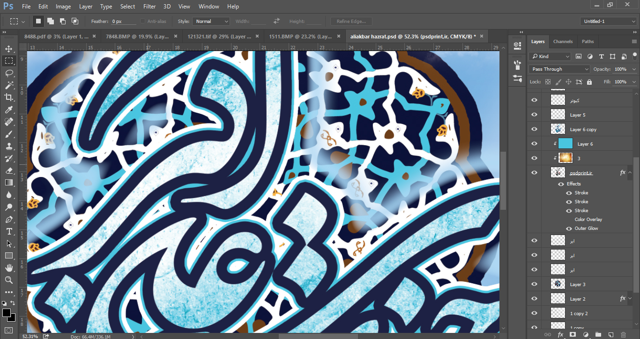This screenshot has width=640, height=339.
Task: Select the Horizontal Type tool
Action: pos(9,231)
